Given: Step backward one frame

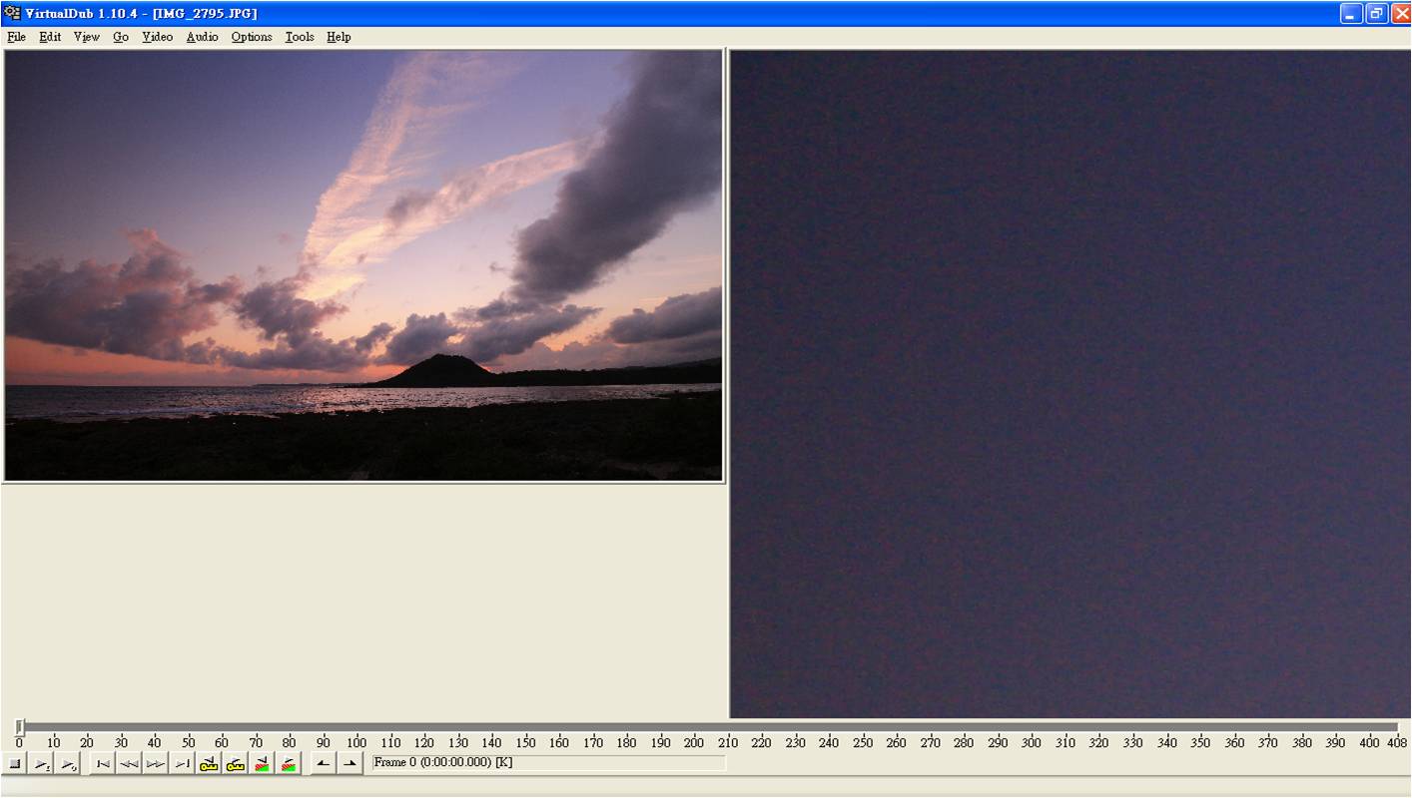Looking at the screenshot, I should tap(129, 764).
